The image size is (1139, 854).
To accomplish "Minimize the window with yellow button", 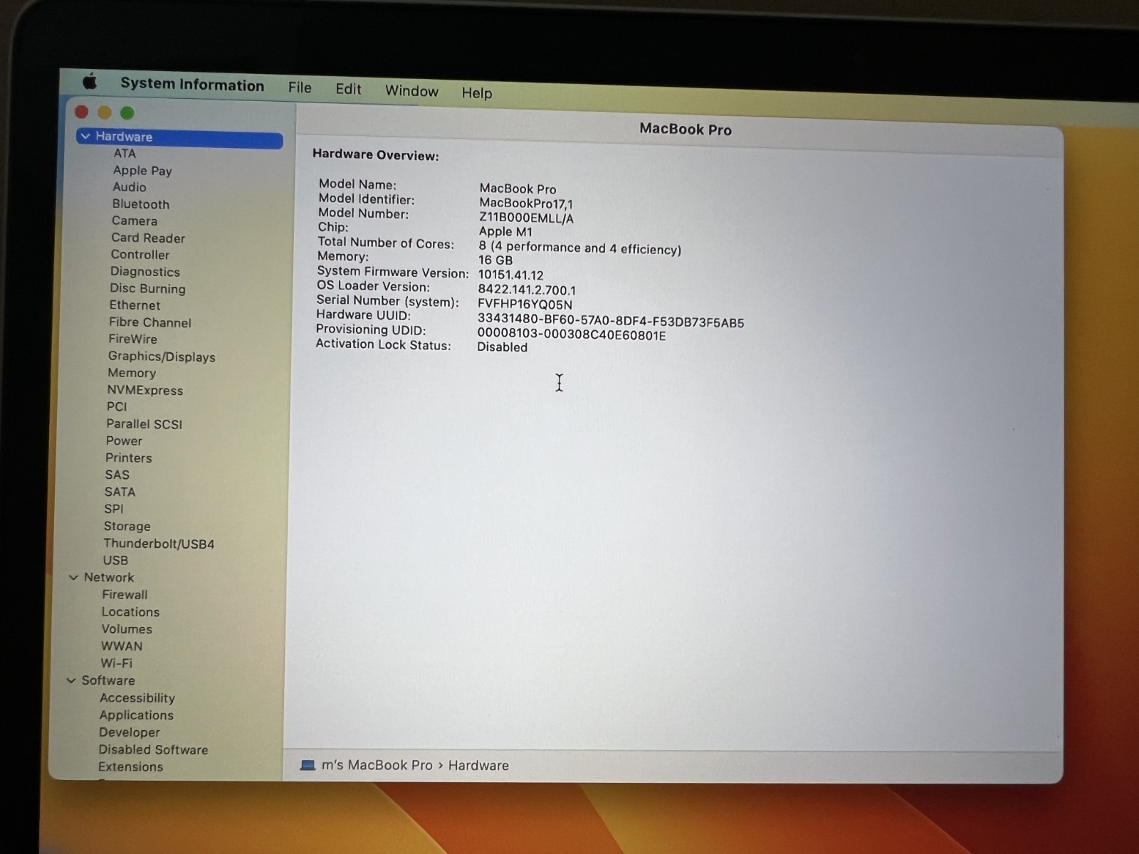I will point(105,112).
